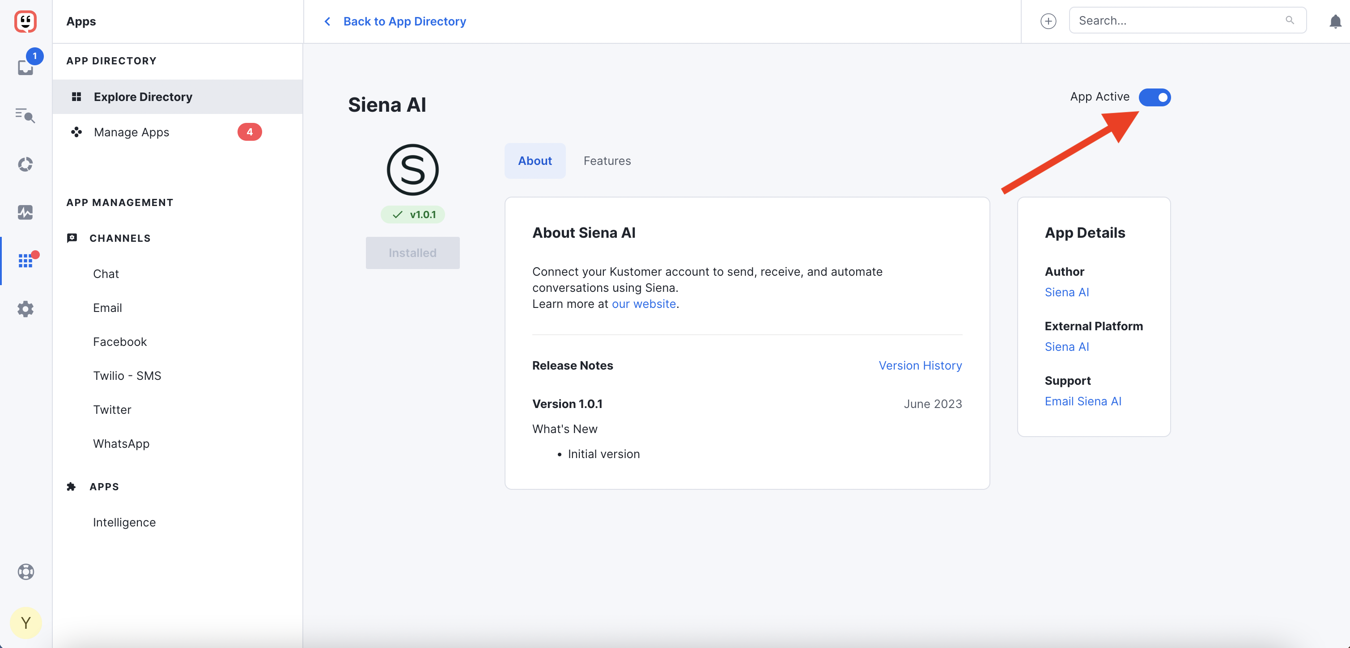
Task: Open the Email channel settings
Action: point(107,308)
